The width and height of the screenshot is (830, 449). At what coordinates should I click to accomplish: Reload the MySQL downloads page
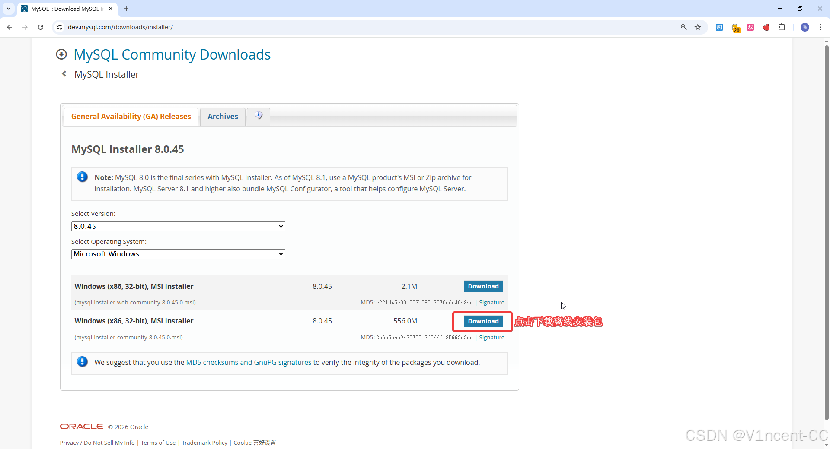point(41,27)
